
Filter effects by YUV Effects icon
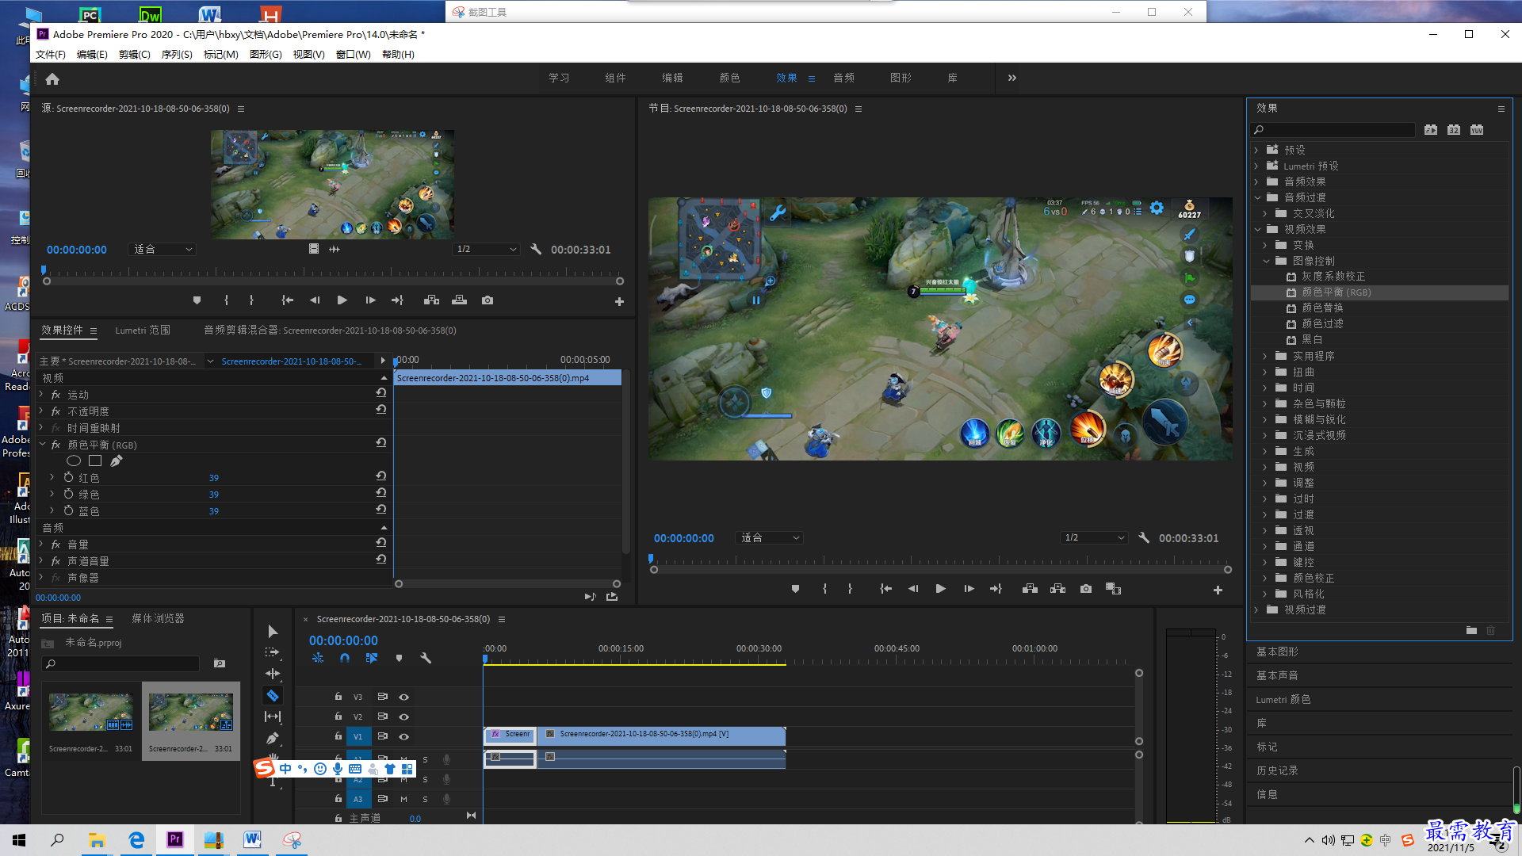coord(1477,130)
